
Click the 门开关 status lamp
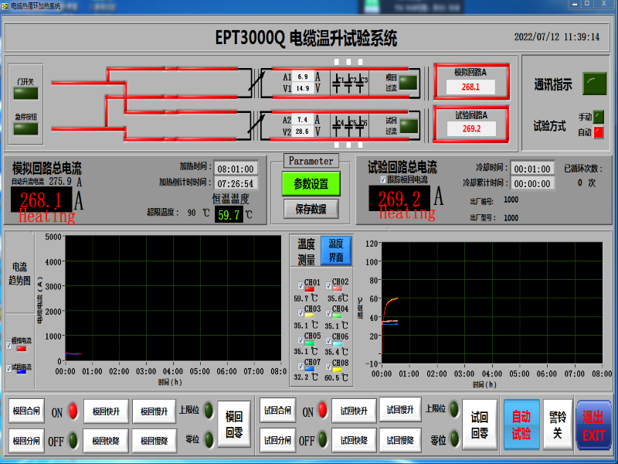coord(25,94)
